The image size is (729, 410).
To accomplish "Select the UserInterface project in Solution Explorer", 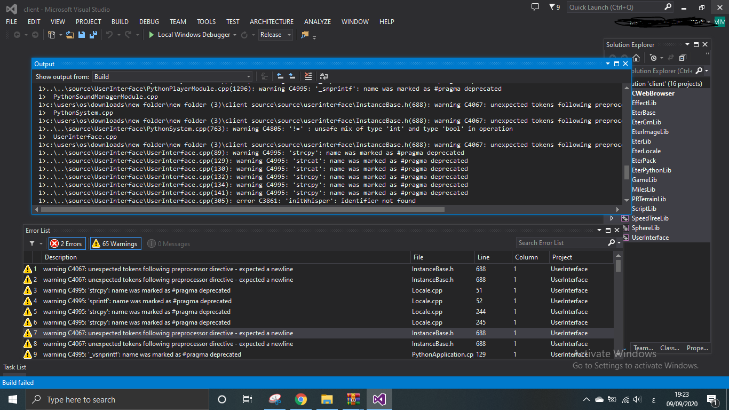I will tap(650, 238).
